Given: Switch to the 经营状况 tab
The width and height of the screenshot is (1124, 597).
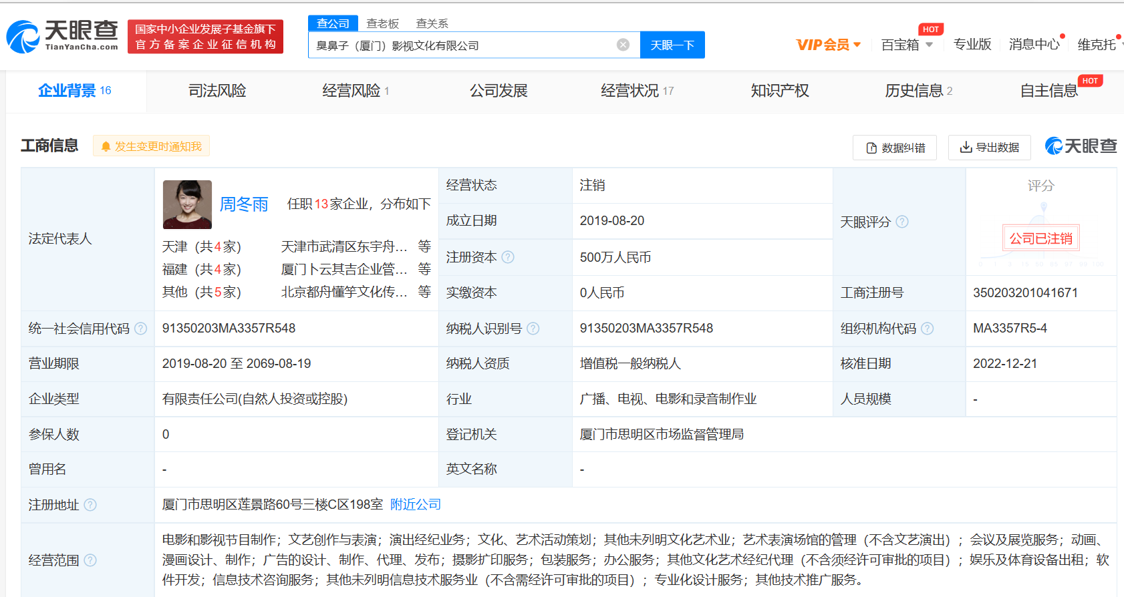Looking at the screenshot, I should click(x=637, y=91).
